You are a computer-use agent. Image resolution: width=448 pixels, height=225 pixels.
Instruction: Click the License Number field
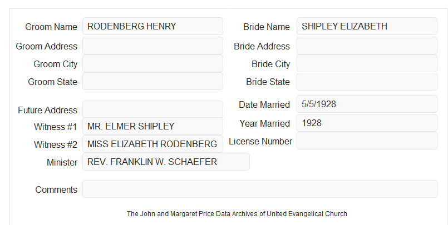[x=367, y=141]
